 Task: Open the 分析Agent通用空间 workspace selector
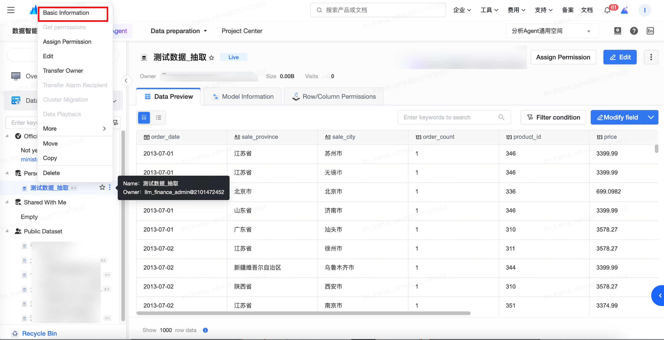(x=552, y=31)
